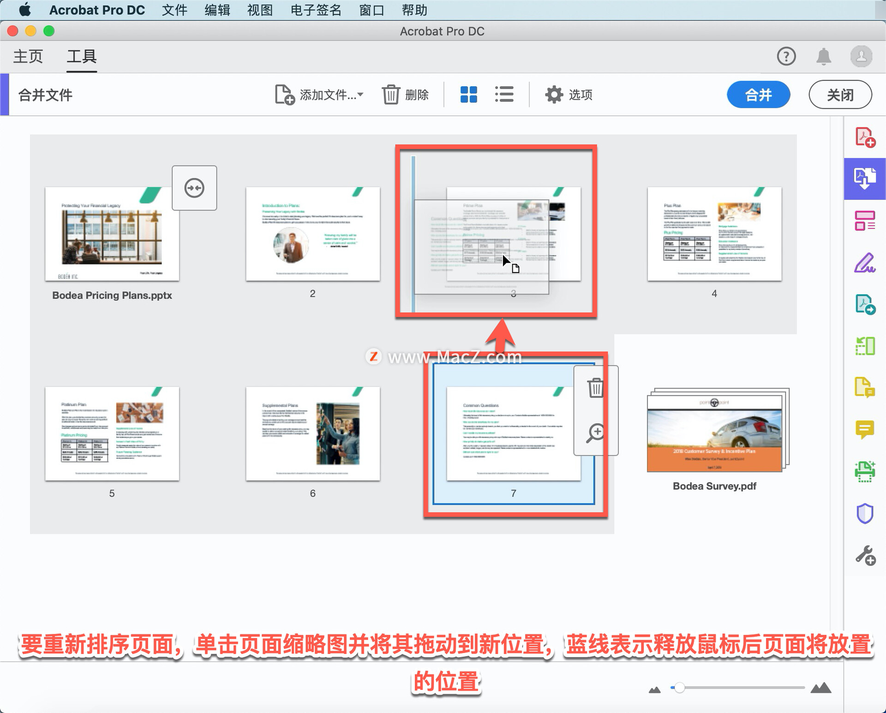Open the Organize Pages tool in sidebar
The image size is (886, 713).
(x=865, y=220)
